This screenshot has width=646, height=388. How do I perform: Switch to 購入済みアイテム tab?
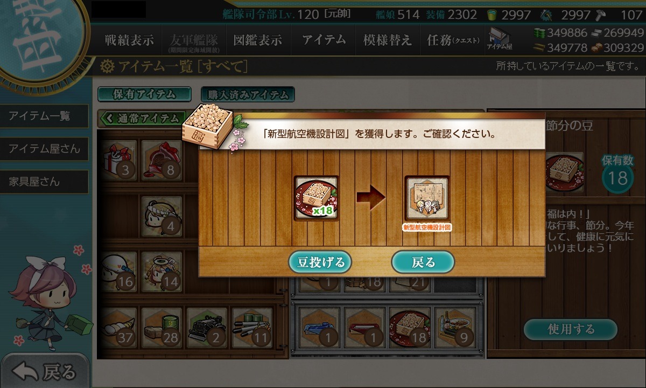click(248, 95)
